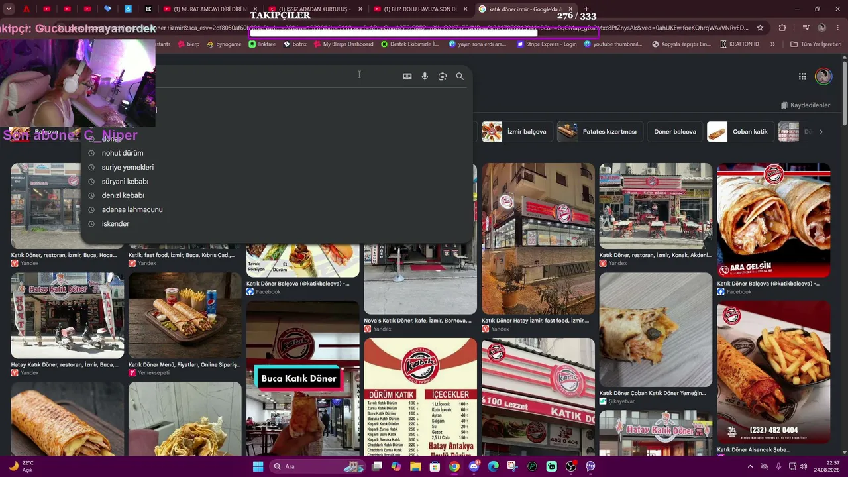Open the Kaydedilenler saved items link
848x477 pixels.
point(805,105)
